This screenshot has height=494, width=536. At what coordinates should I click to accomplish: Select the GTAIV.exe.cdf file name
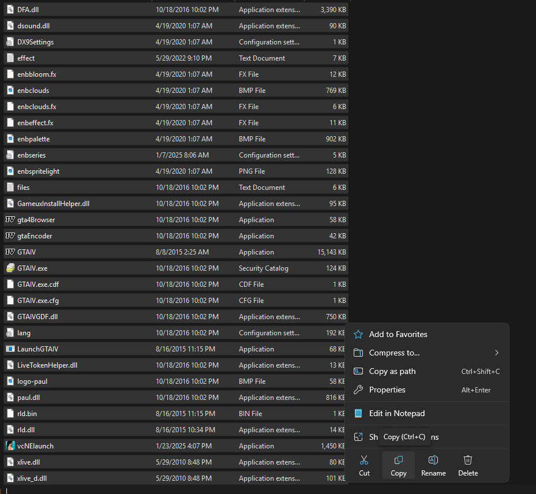pyautogui.click(x=38, y=285)
